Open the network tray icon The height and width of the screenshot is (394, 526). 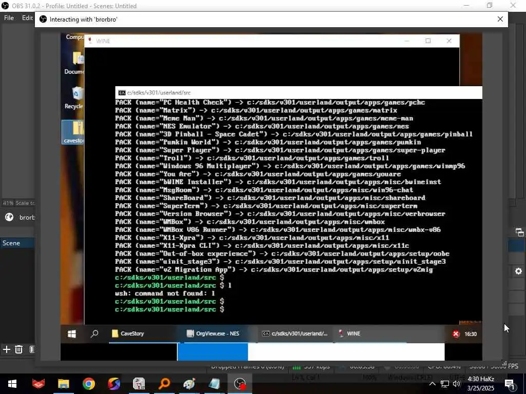coord(445,384)
